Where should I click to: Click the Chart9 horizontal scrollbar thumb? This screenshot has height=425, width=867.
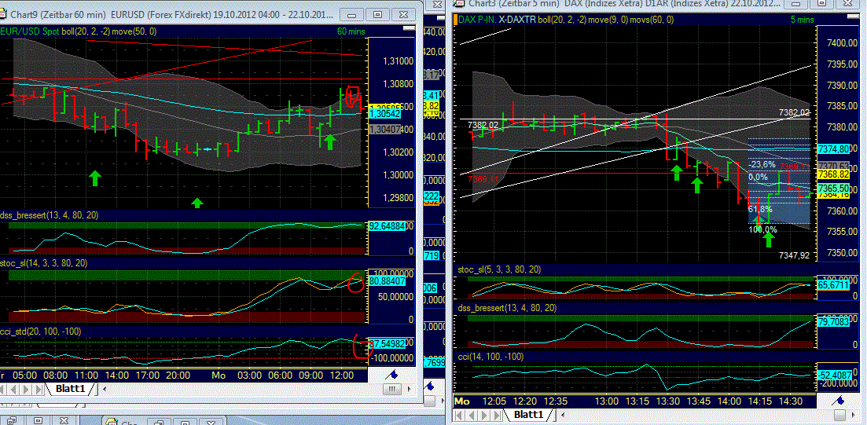(392, 389)
